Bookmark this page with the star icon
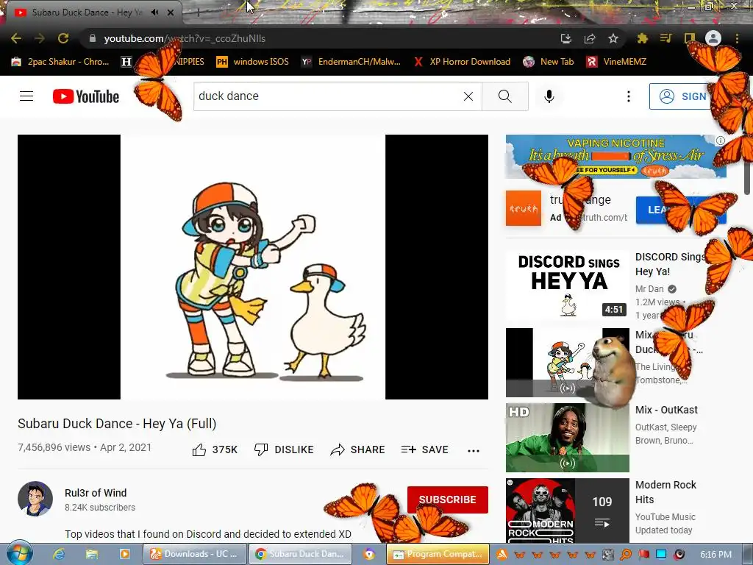The width and height of the screenshot is (753, 565). point(613,38)
